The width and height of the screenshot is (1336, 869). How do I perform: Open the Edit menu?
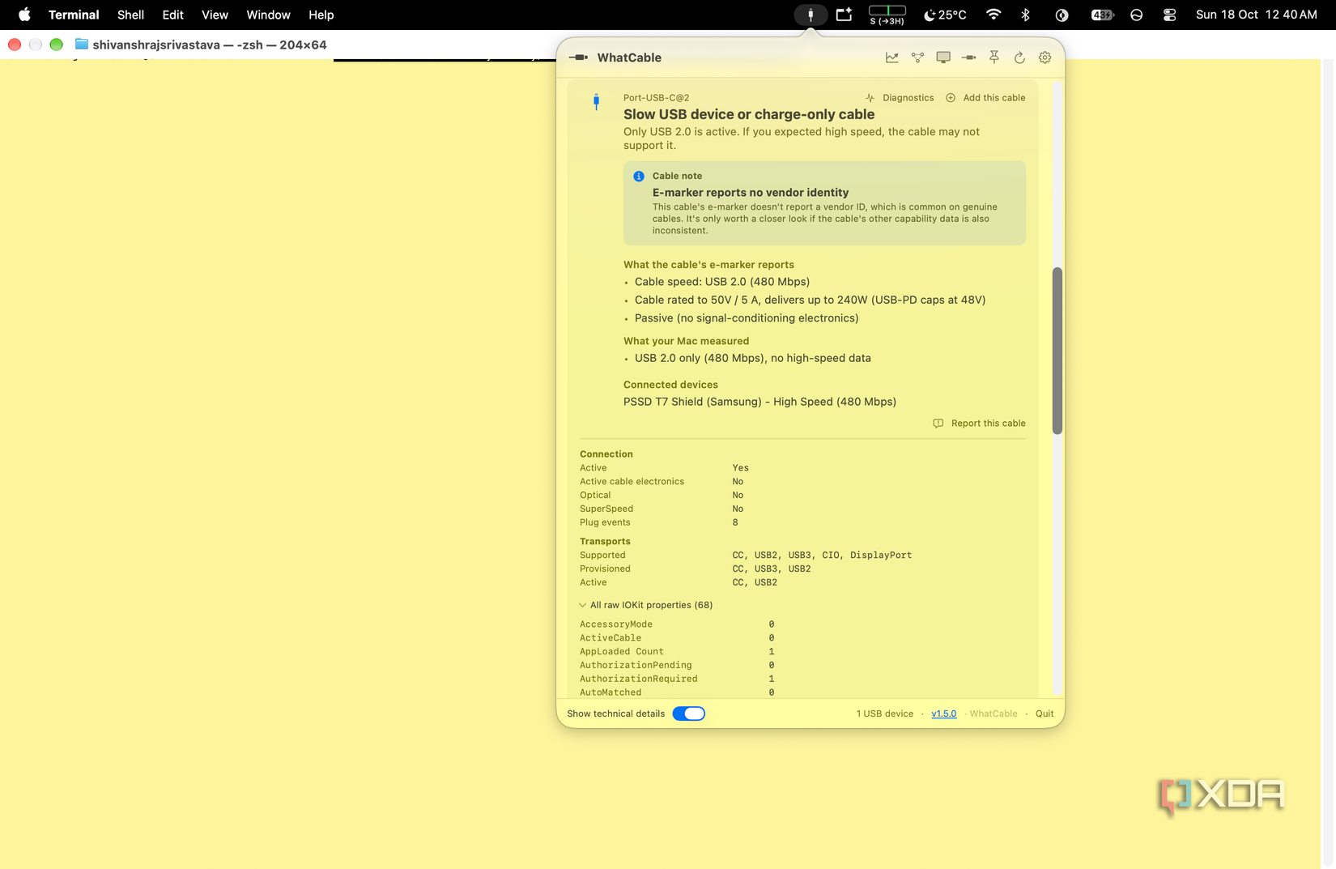(172, 15)
